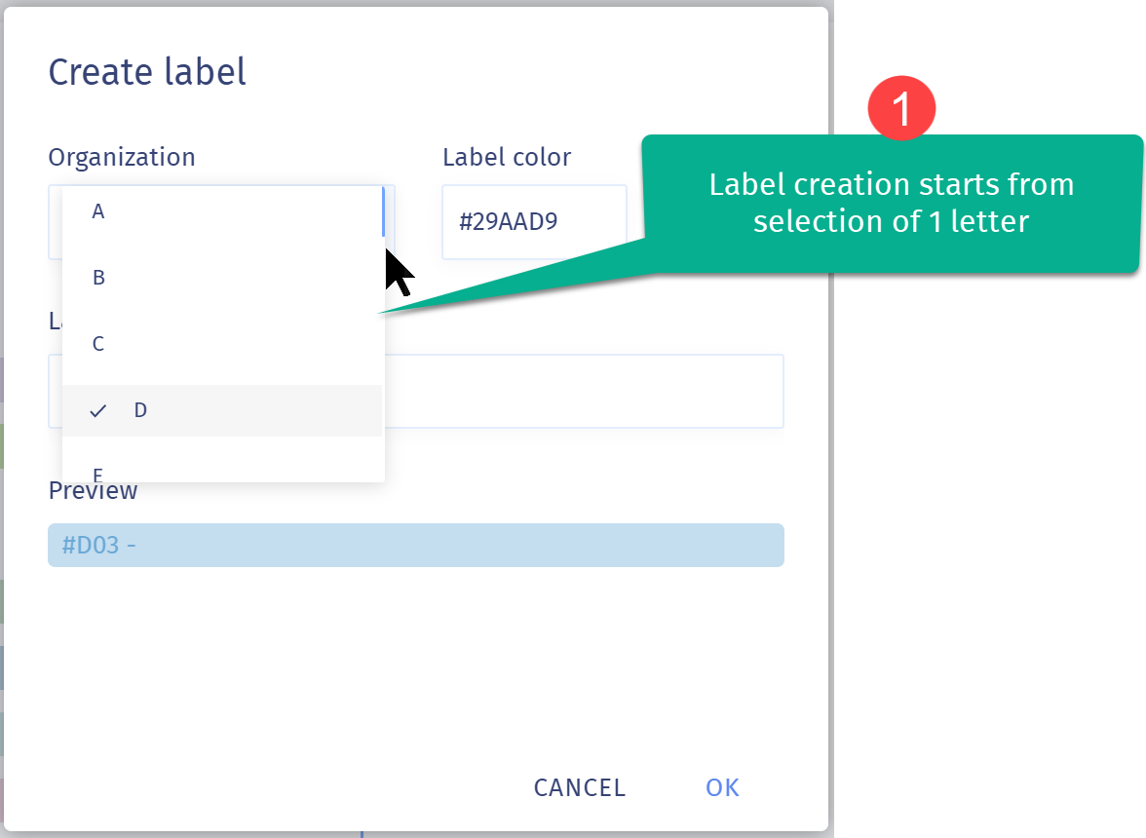Click the Preview section heading
Screen dimensions: 1146x838
coord(93,491)
